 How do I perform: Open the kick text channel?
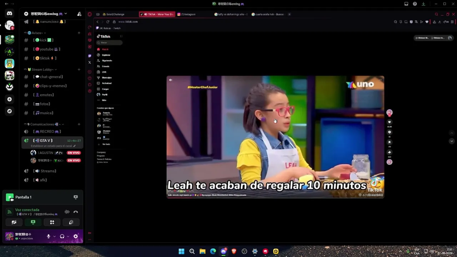(52, 40)
